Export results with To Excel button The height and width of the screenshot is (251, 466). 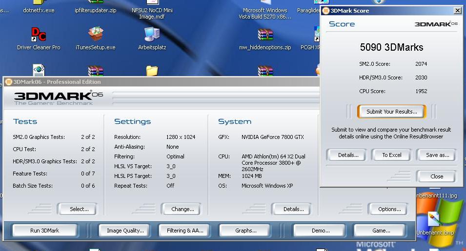point(391,155)
